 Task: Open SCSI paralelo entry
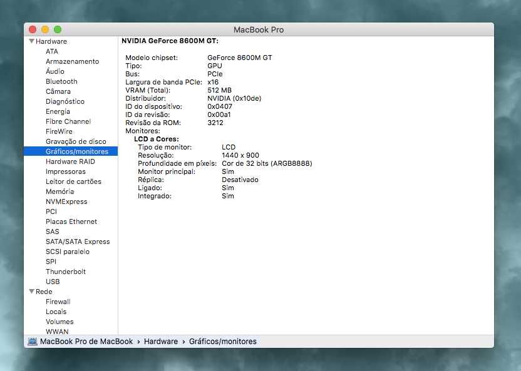point(68,252)
